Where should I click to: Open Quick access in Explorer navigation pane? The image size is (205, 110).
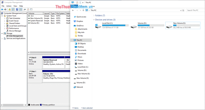[x=81, y=17]
